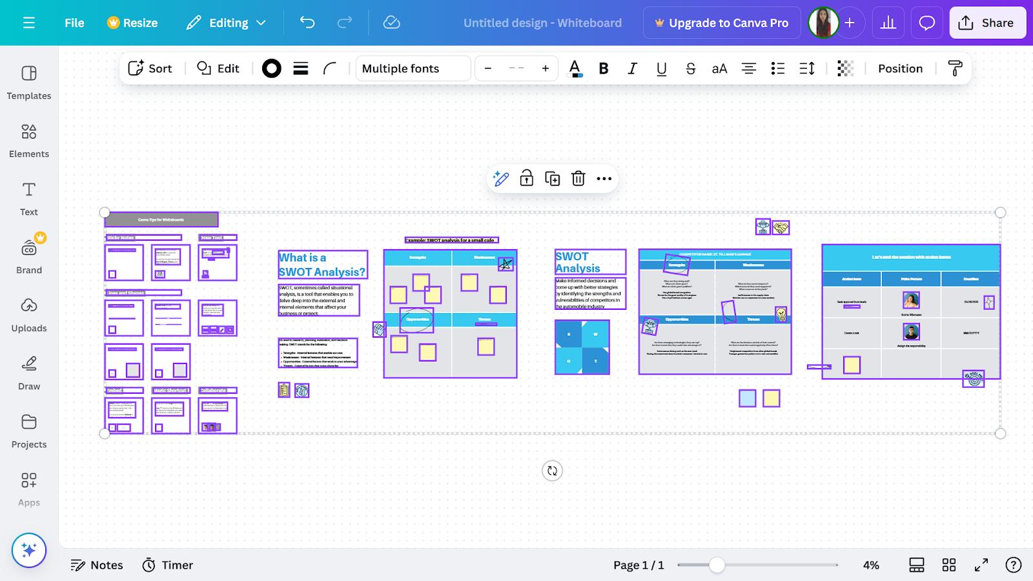Viewport: 1033px width, 581px height.
Task: Open the Canva AI assistant button
Action: click(x=29, y=550)
